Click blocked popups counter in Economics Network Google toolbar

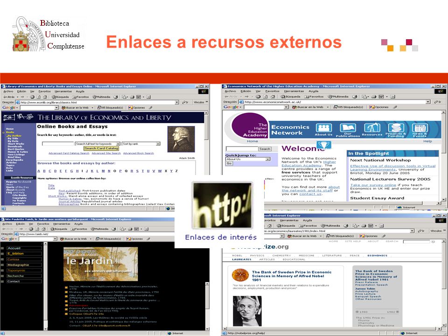point(349,107)
